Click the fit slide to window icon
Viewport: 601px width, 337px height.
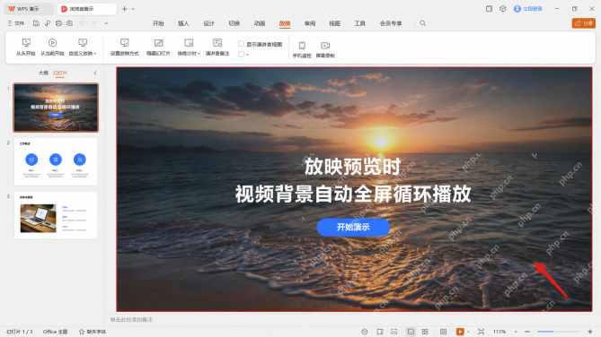coord(481,332)
